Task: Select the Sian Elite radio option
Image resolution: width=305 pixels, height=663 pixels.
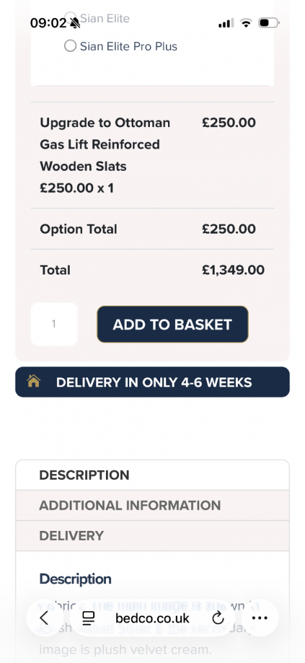Action: (98, 18)
